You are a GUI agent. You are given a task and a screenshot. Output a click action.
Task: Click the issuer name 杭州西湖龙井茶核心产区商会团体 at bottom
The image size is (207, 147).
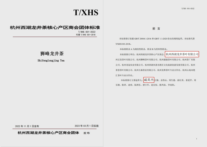49,133
